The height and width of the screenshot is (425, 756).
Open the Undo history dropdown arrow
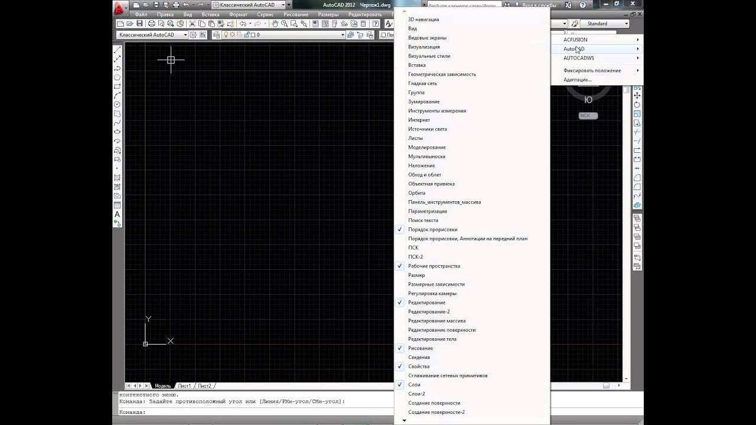pyautogui.click(x=250, y=24)
